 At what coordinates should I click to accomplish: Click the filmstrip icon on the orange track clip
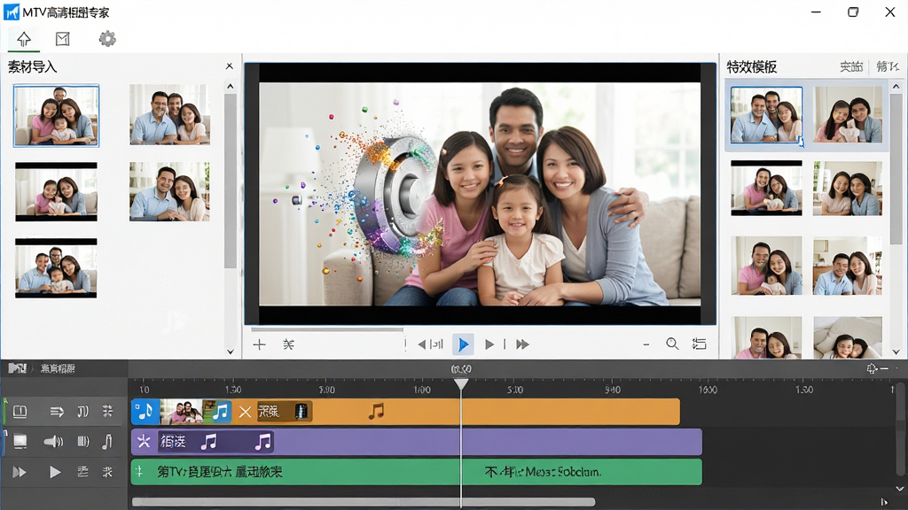click(301, 411)
